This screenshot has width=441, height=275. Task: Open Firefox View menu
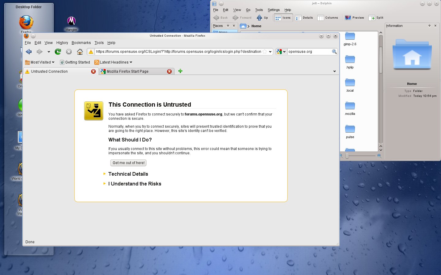click(x=49, y=43)
